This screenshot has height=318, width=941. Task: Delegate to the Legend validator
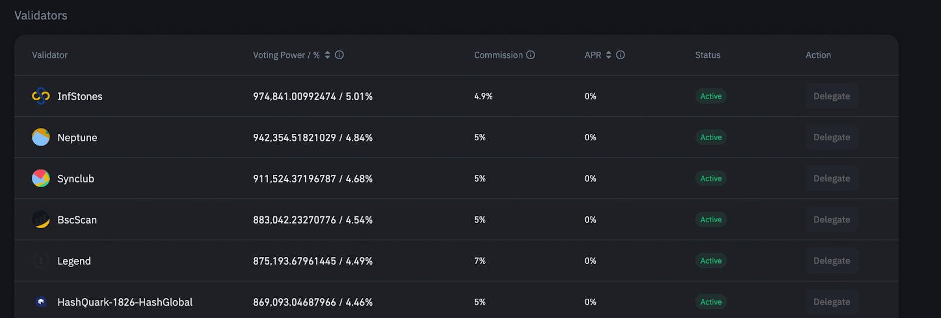click(x=832, y=261)
